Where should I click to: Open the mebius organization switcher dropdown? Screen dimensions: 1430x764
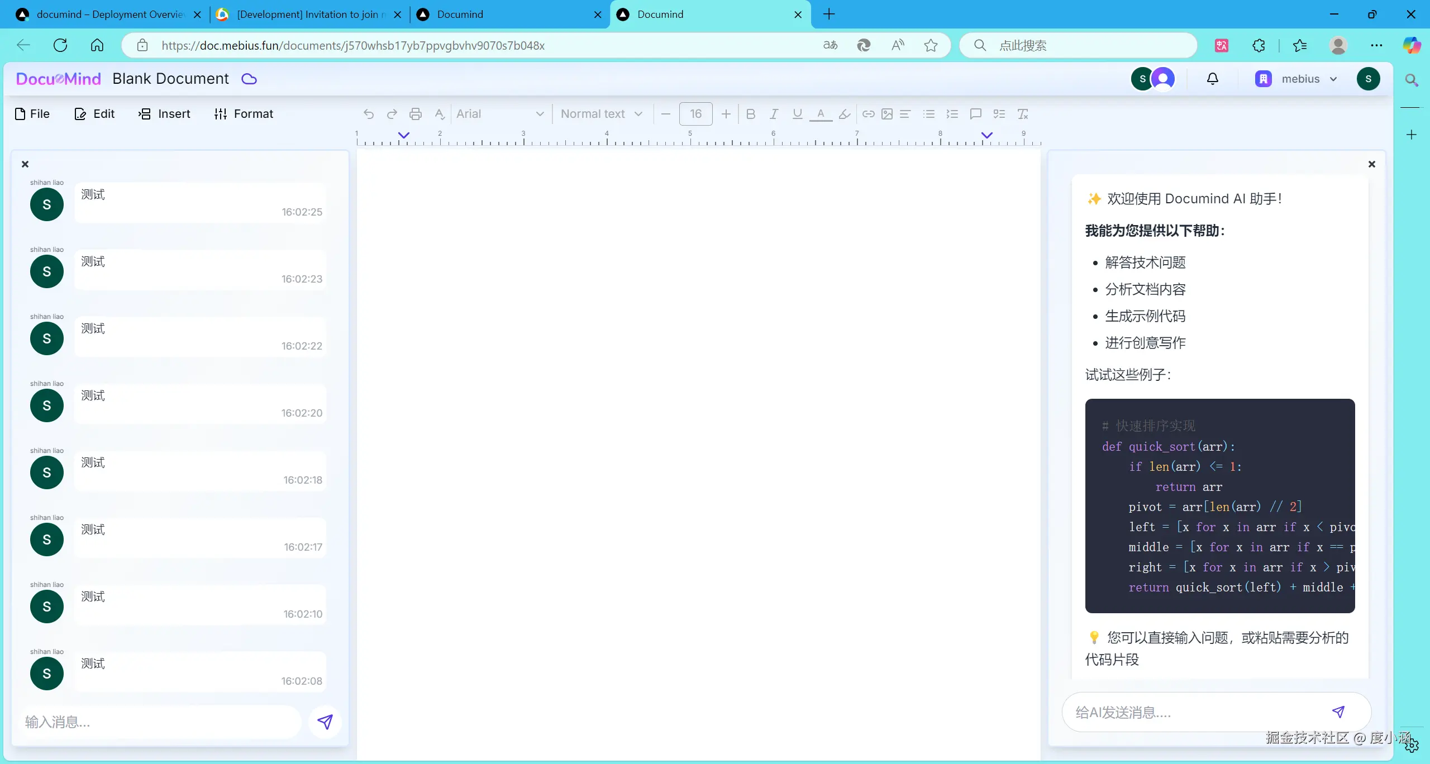point(1296,79)
